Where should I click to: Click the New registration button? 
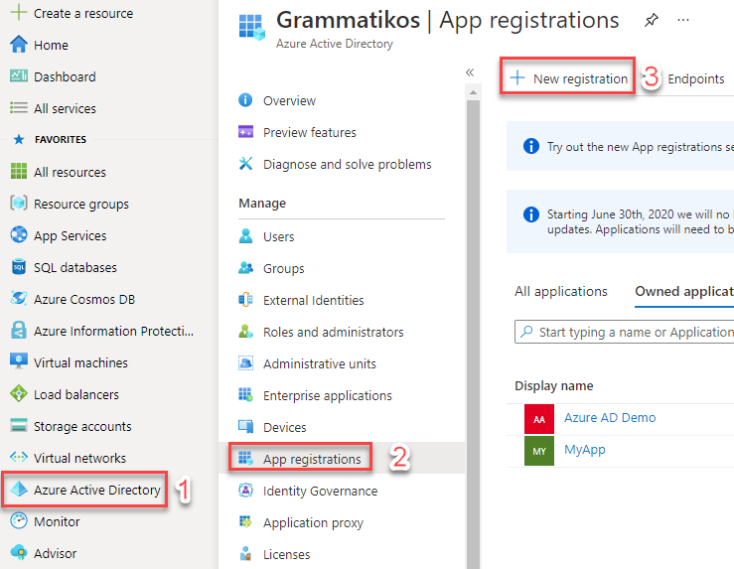coord(568,77)
